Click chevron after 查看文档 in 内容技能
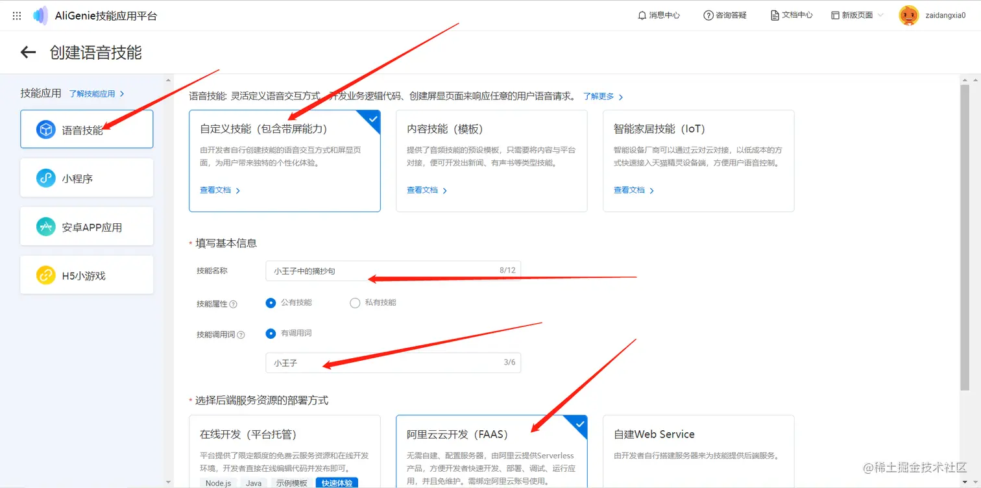 (x=445, y=191)
